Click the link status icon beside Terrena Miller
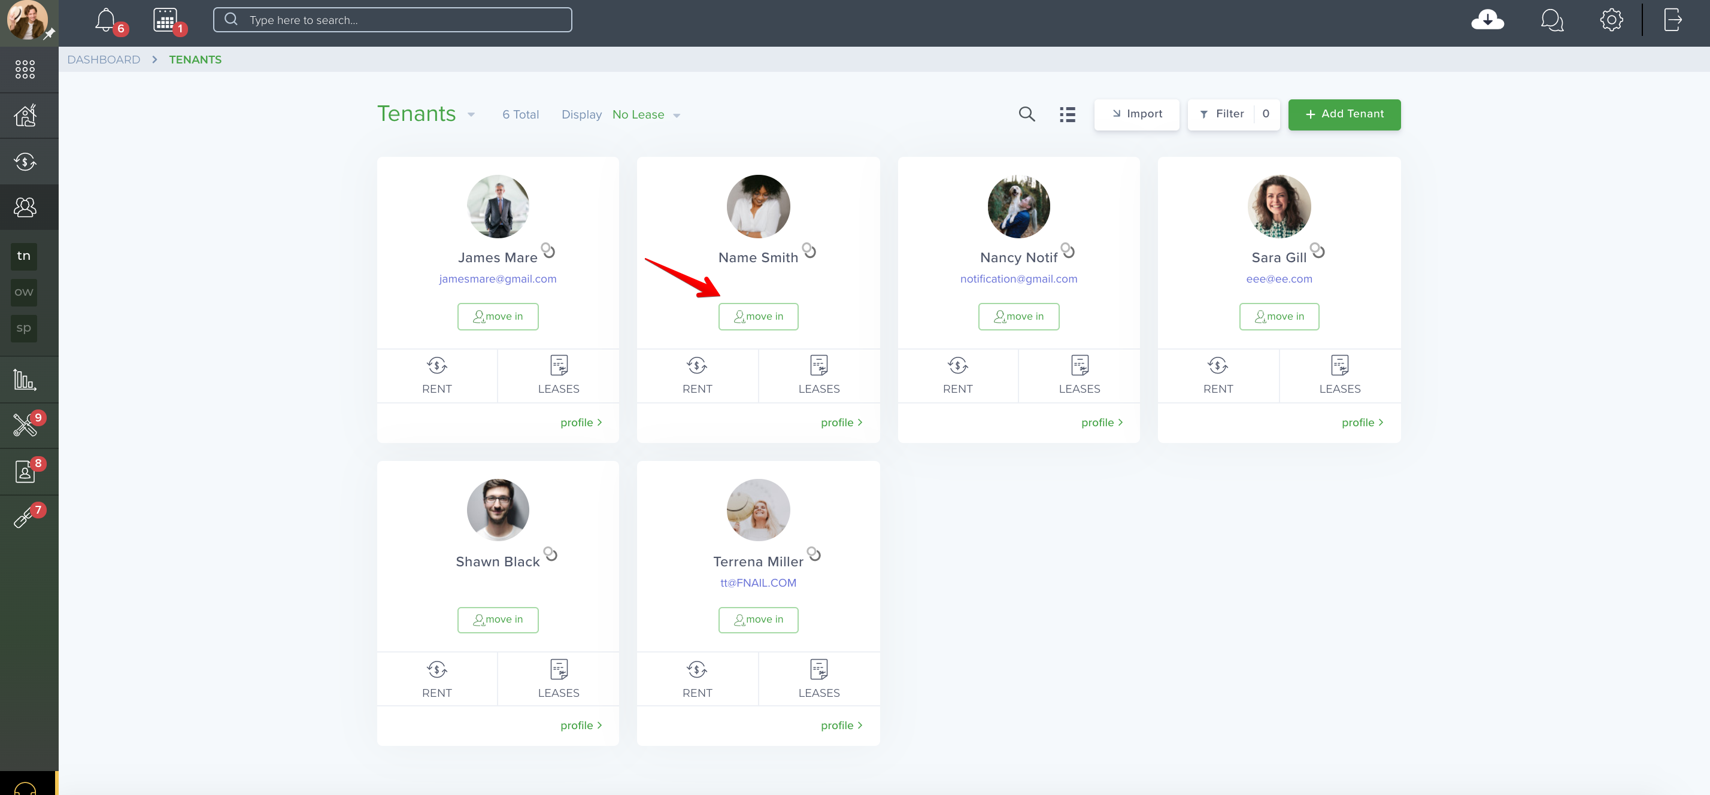The image size is (1710, 795). (x=814, y=554)
